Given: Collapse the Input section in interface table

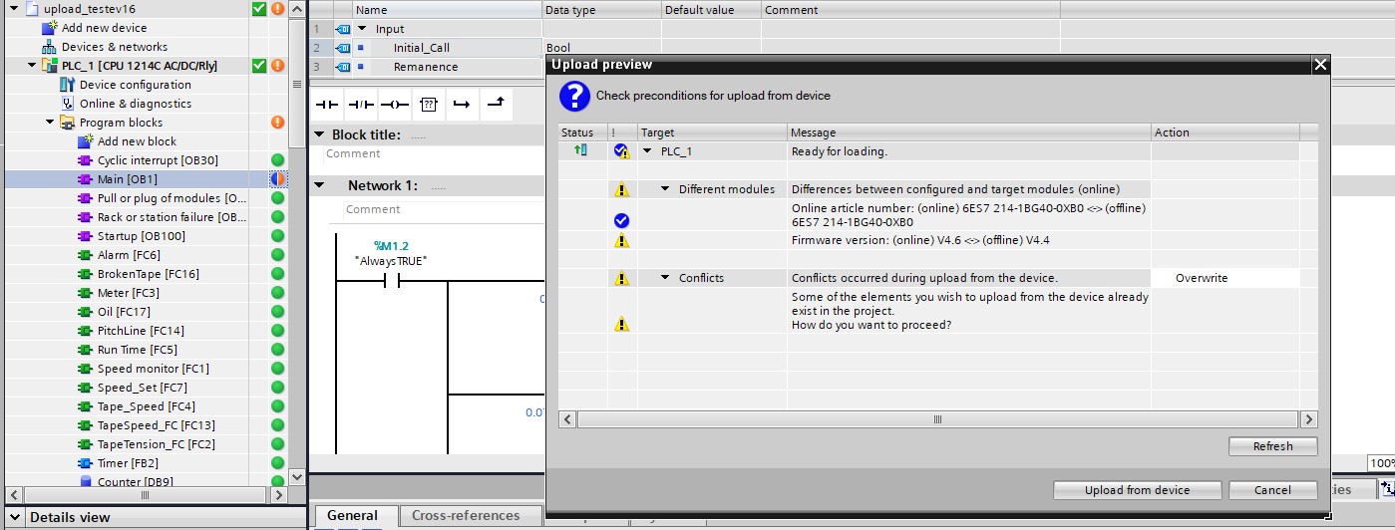Looking at the screenshot, I should [362, 29].
